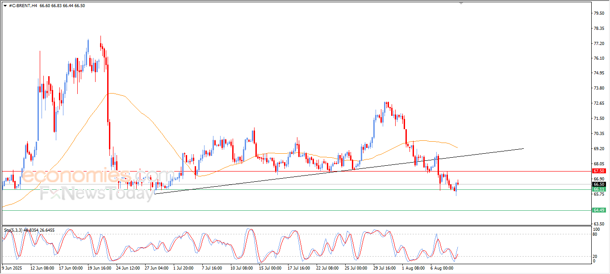The width and height of the screenshot is (610, 274).
Task: Click the 29 Jul 16:00 time label
Action: coord(385,269)
